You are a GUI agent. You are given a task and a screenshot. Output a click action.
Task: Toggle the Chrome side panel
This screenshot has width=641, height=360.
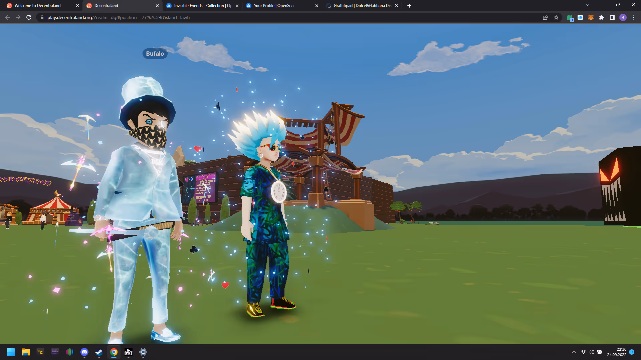pos(612,17)
